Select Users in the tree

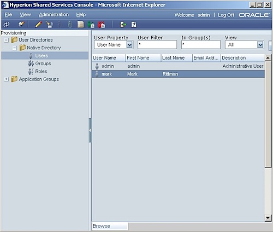click(41, 56)
